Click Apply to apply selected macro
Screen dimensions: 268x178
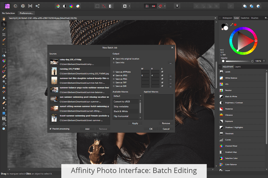click(135, 123)
